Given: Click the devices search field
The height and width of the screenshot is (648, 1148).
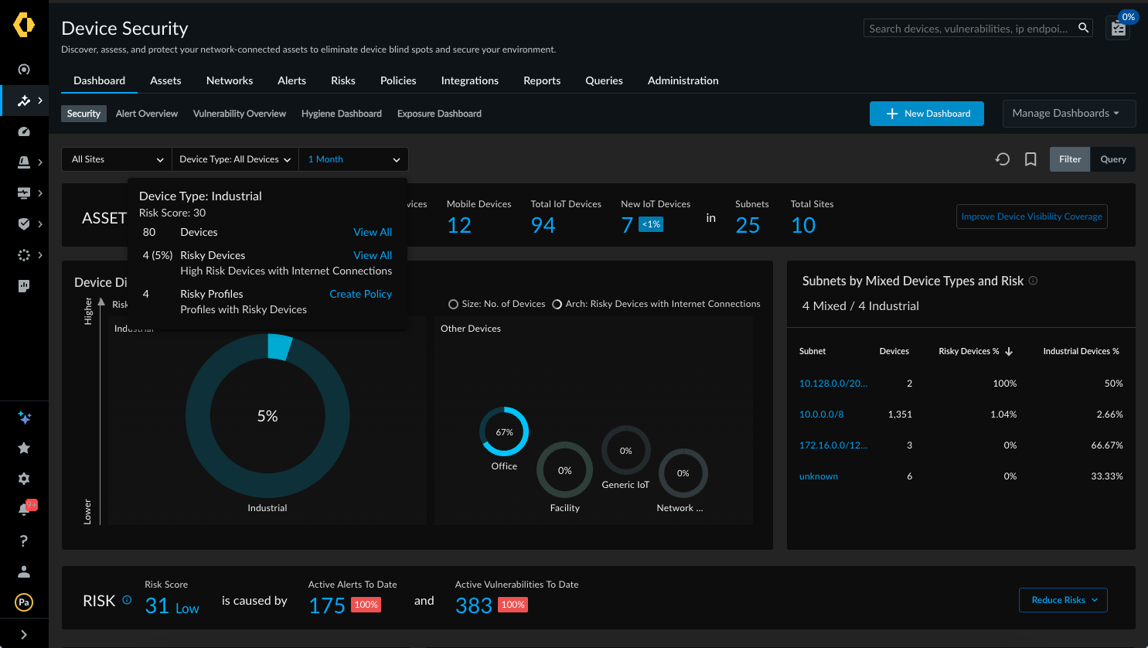Looking at the screenshot, I should click(970, 27).
